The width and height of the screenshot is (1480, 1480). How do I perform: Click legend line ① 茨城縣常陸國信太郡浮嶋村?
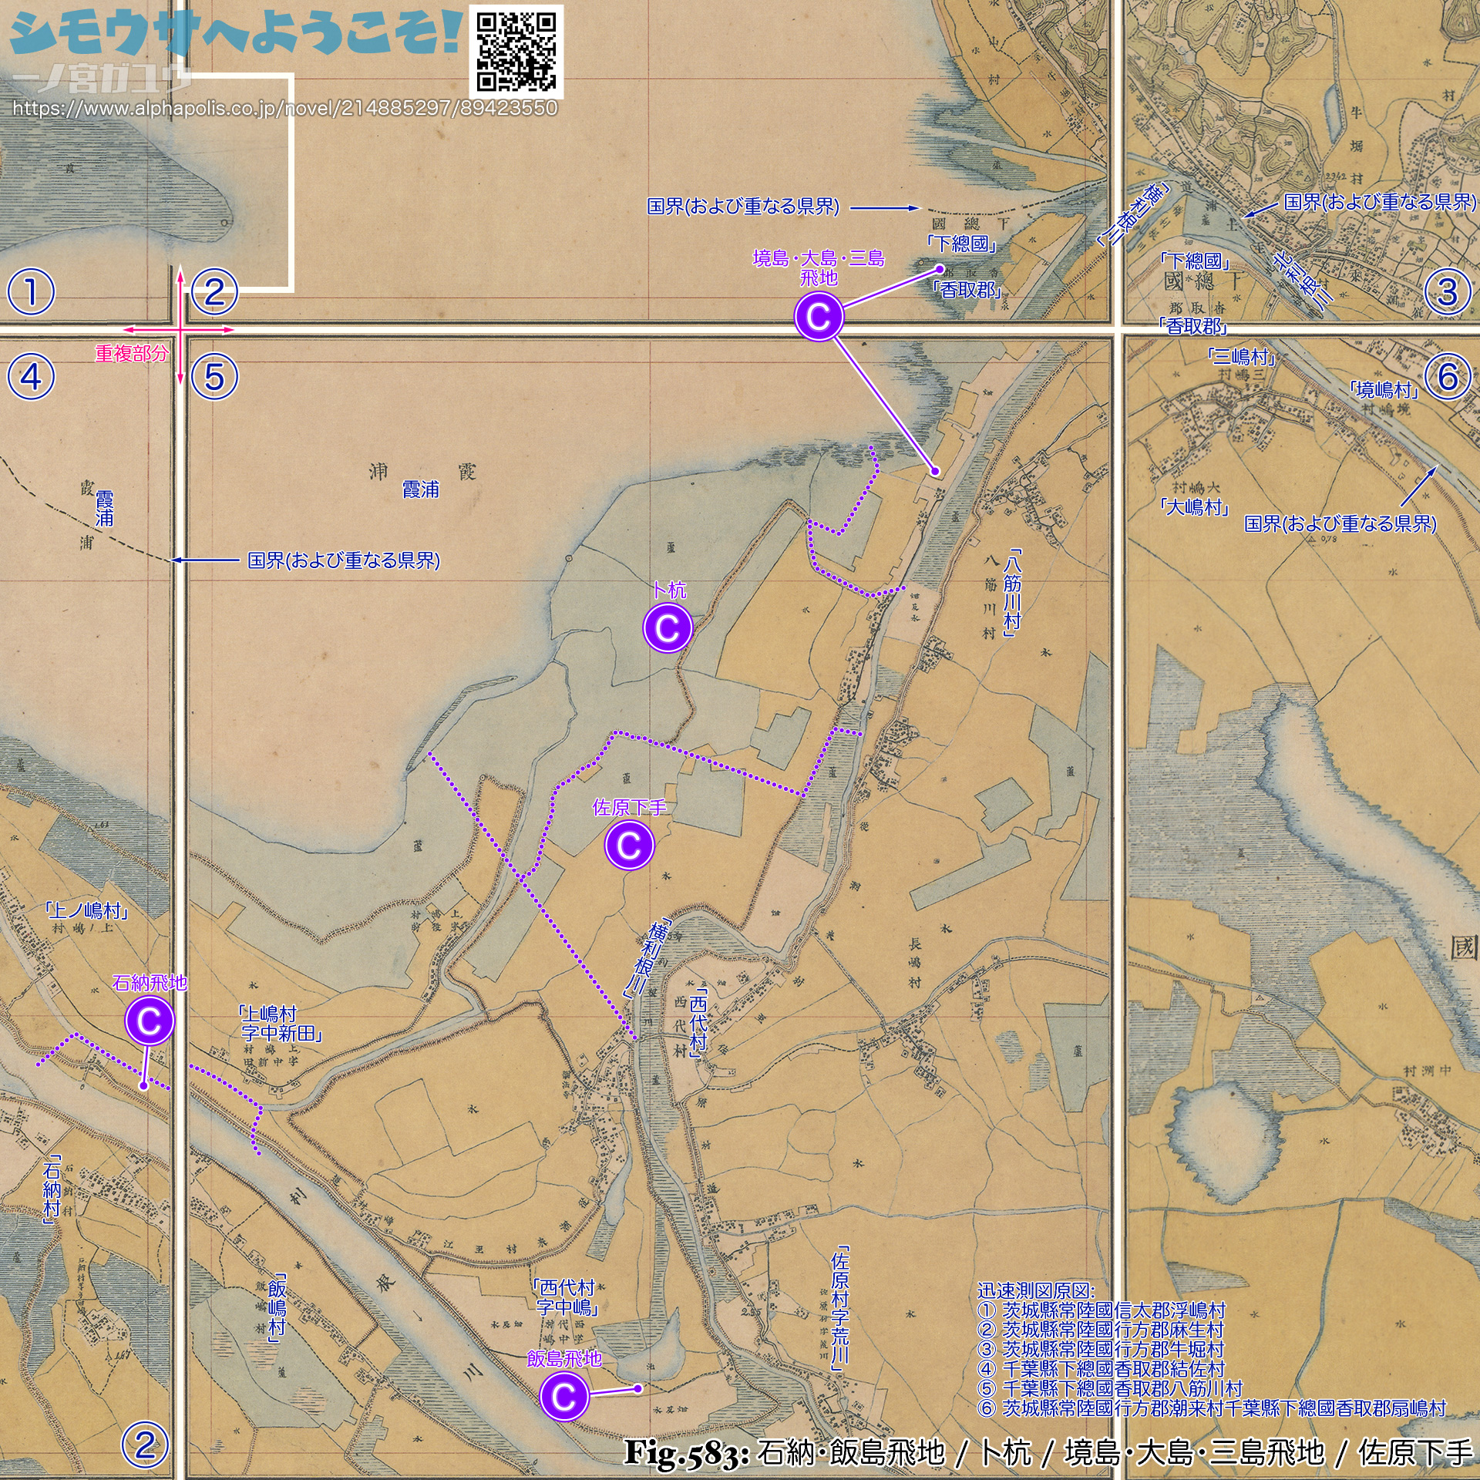click(x=1101, y=1310)
